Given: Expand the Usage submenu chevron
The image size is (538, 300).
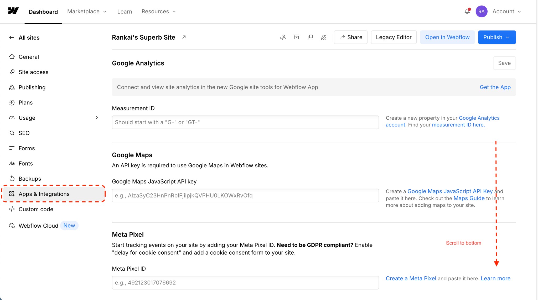Looking at the screenshot, I should [x=97, y=118].
